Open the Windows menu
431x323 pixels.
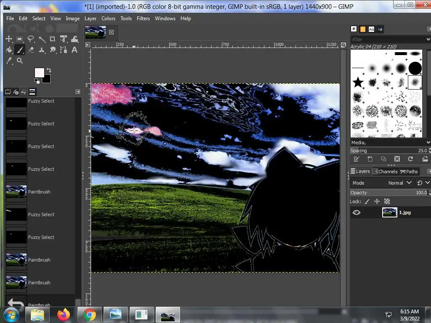[165, 19]
